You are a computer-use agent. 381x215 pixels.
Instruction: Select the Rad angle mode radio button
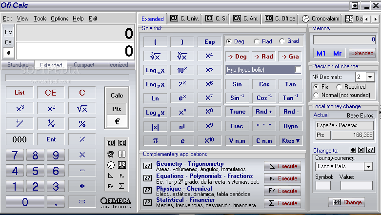[256, 41]
